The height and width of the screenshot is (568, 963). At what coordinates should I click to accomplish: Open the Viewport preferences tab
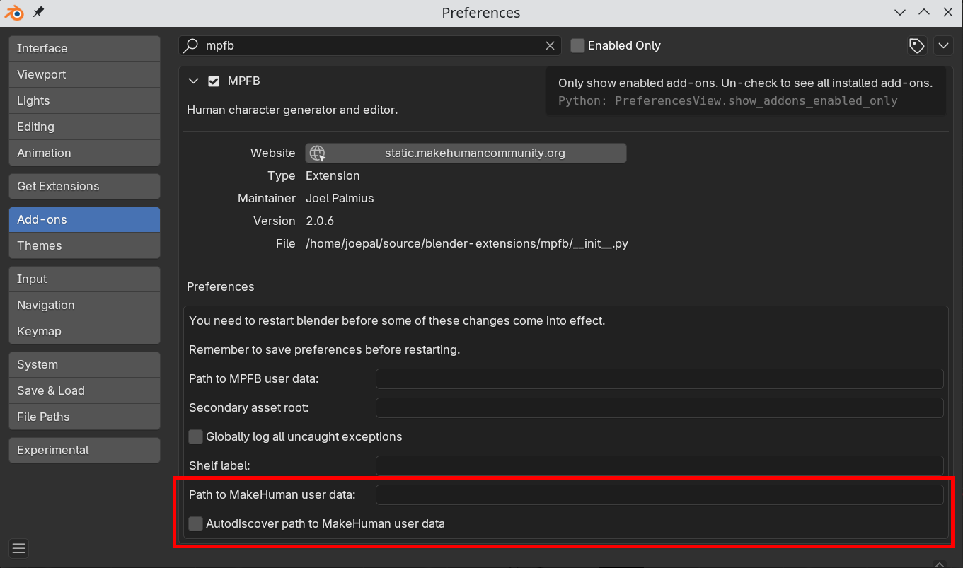[x=84, y=74]
